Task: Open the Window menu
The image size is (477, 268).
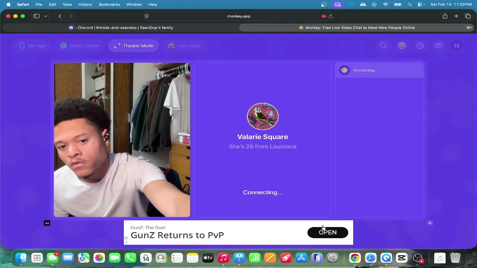Action: coord(134,4)
